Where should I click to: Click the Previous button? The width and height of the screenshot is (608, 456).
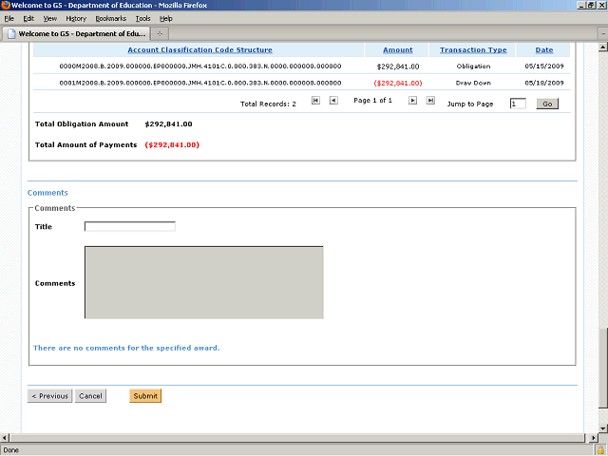coord(49,396)
